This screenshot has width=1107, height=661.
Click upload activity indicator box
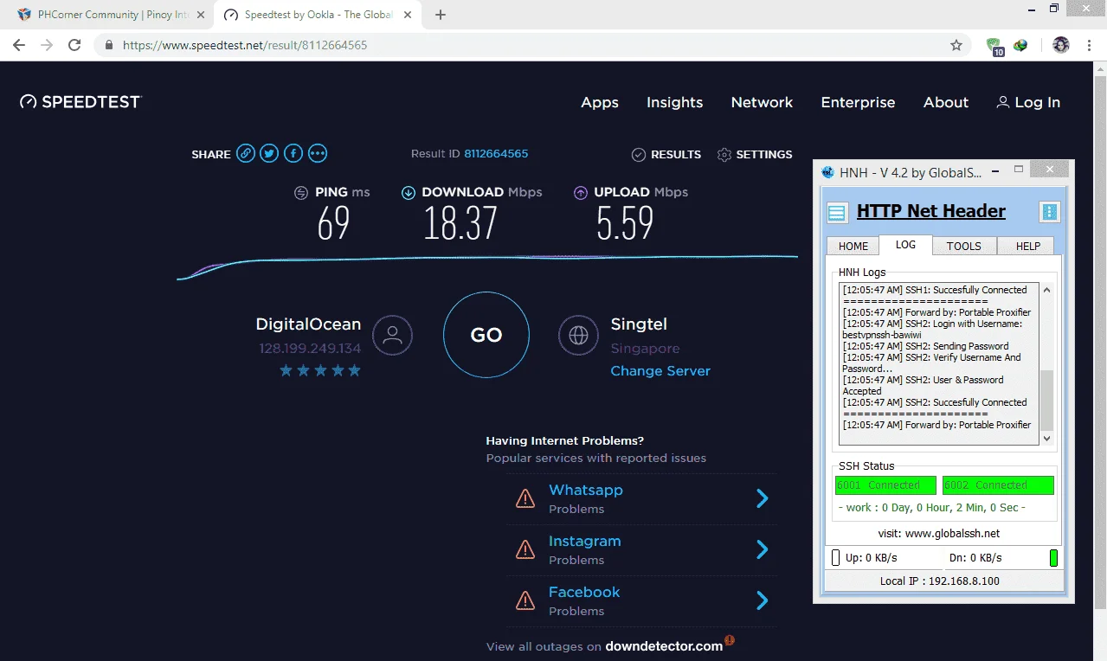[x=835, y=558]
